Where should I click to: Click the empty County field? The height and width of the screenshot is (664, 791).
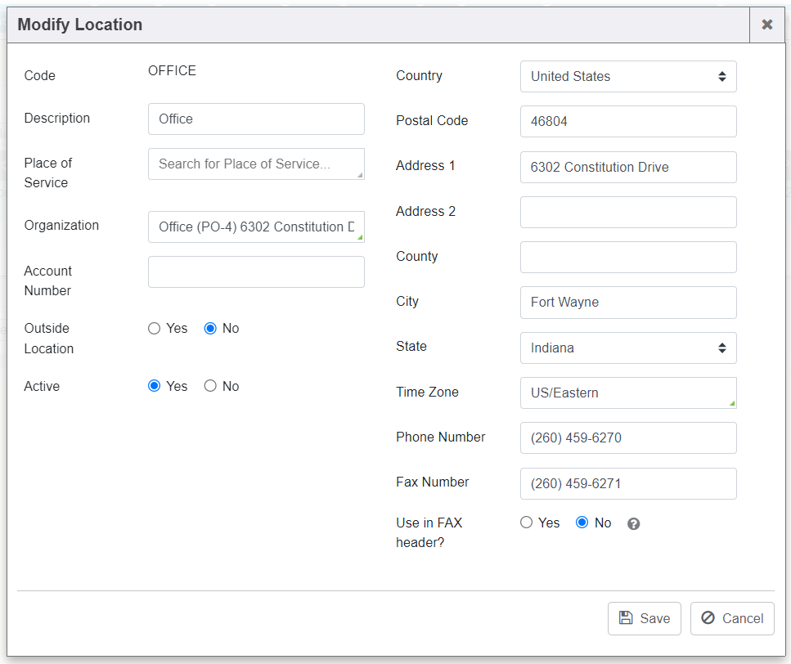627,257
